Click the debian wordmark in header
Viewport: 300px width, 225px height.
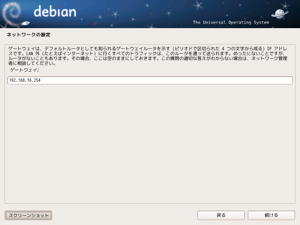pyautogui.click(x=55, y=11)
